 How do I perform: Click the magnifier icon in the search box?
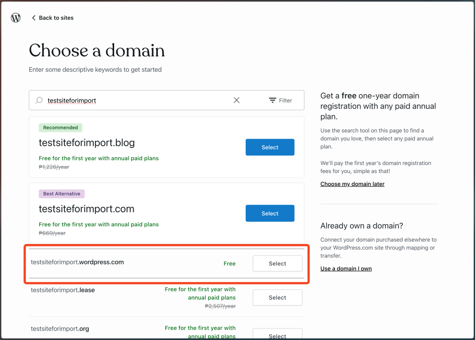[39, 100]
